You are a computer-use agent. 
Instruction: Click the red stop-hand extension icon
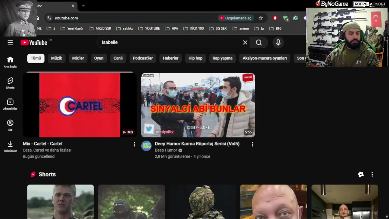tap(275, 18)
